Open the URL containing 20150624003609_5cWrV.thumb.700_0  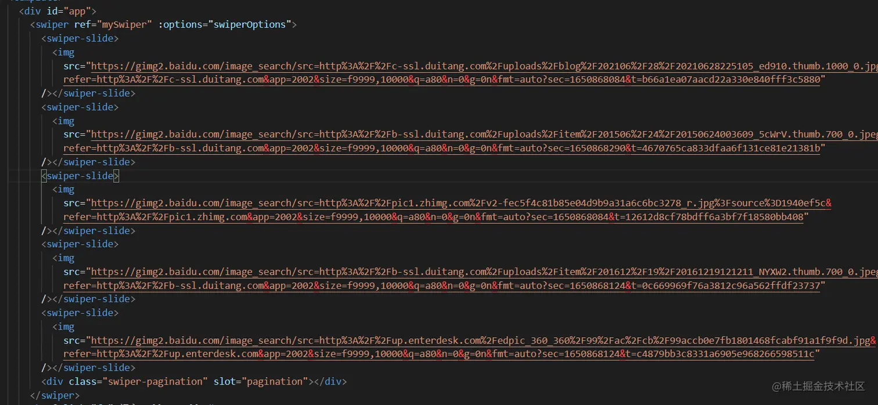pos(484,135)
